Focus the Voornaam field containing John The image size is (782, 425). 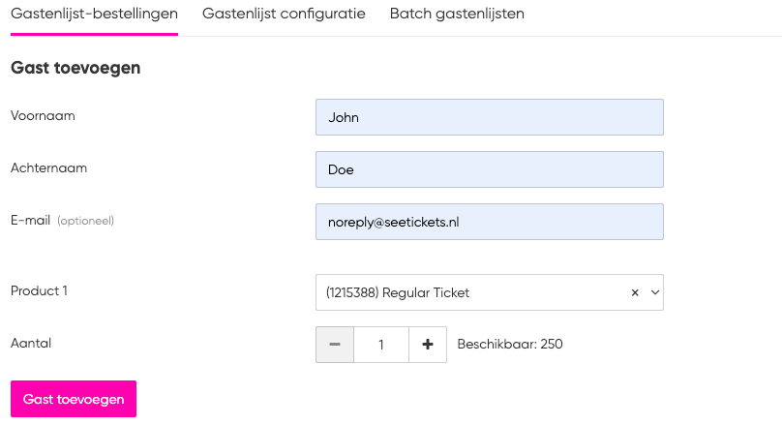[490, 117]
